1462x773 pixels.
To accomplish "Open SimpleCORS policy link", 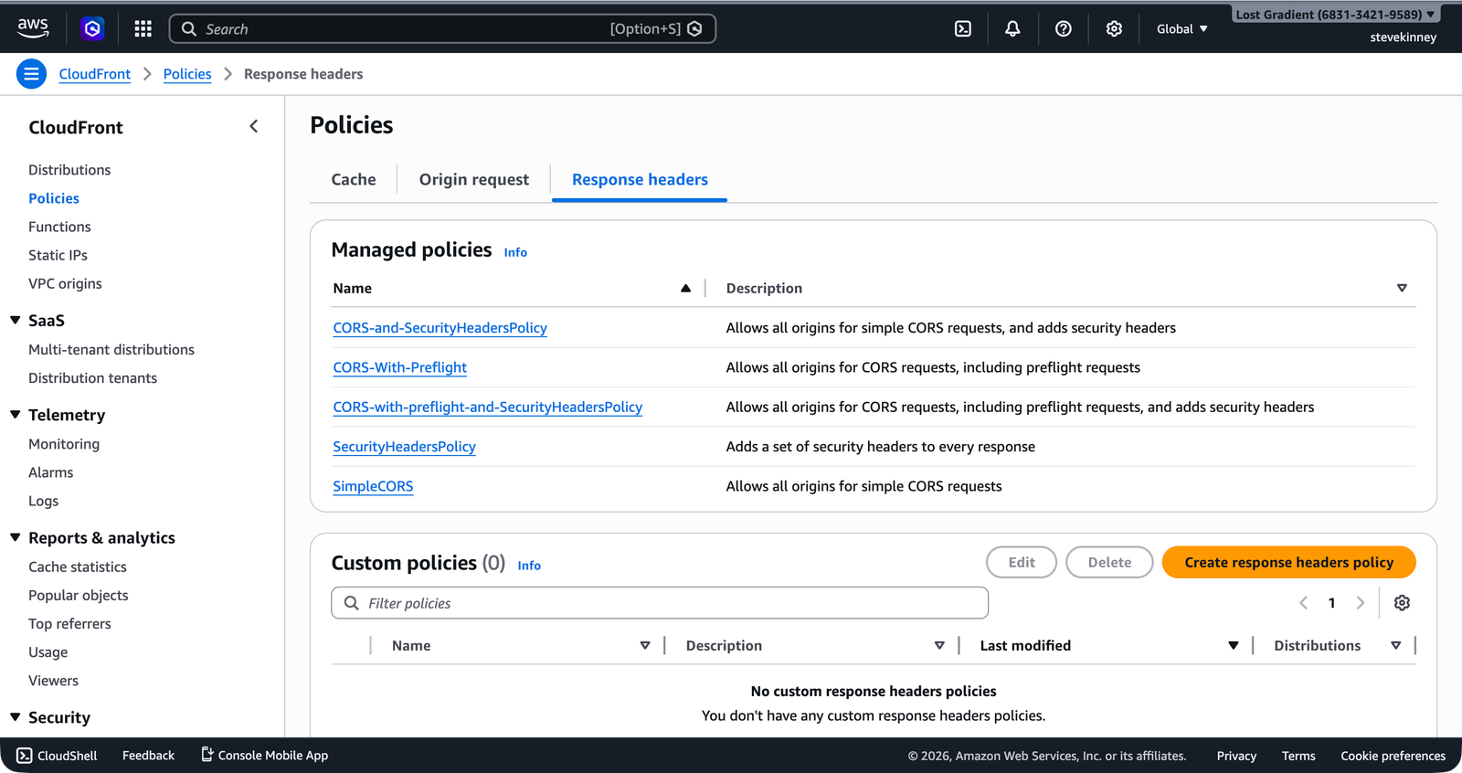I will [x=373, y=486].
